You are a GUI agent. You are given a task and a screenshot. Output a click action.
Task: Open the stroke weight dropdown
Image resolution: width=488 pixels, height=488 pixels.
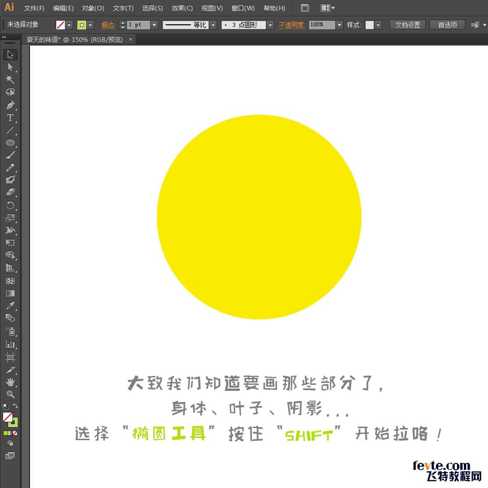coord(154,25)
